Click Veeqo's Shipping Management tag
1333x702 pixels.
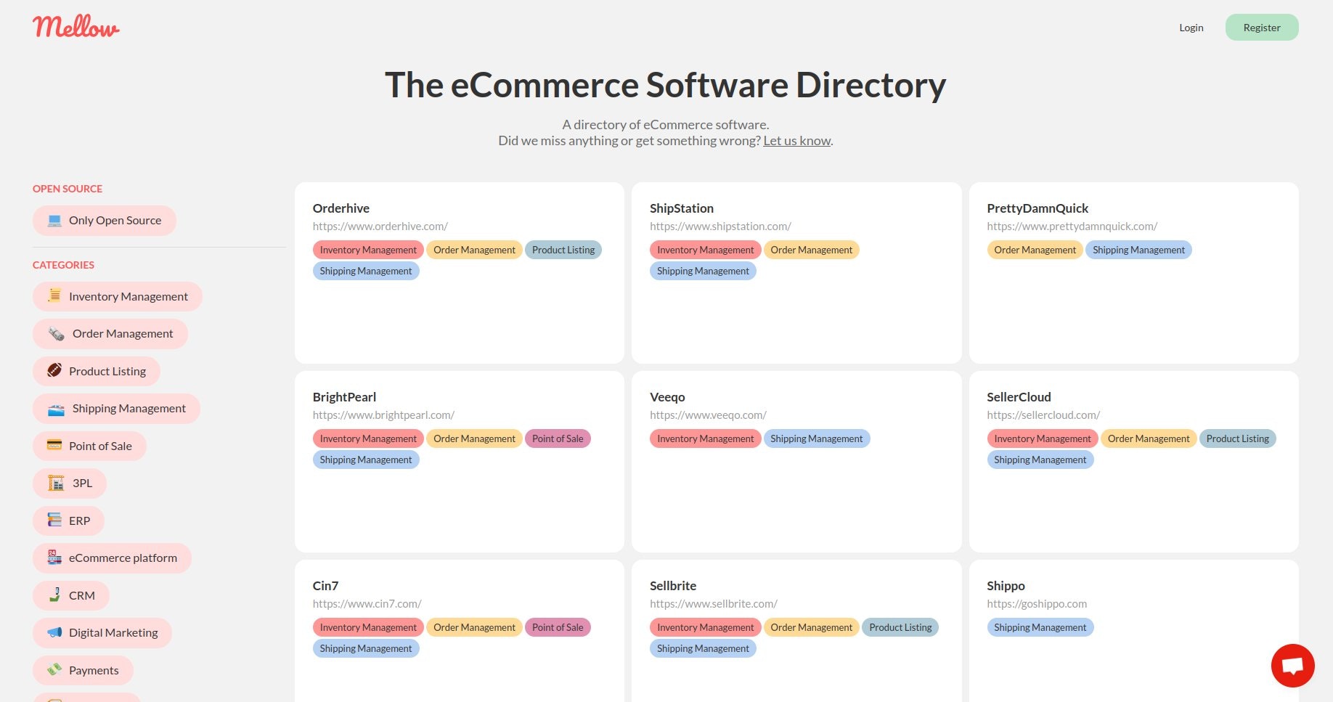coord(816,438)
